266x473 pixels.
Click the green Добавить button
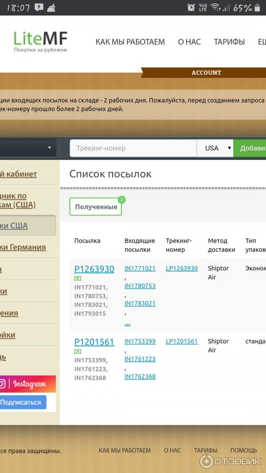[250, 148]
